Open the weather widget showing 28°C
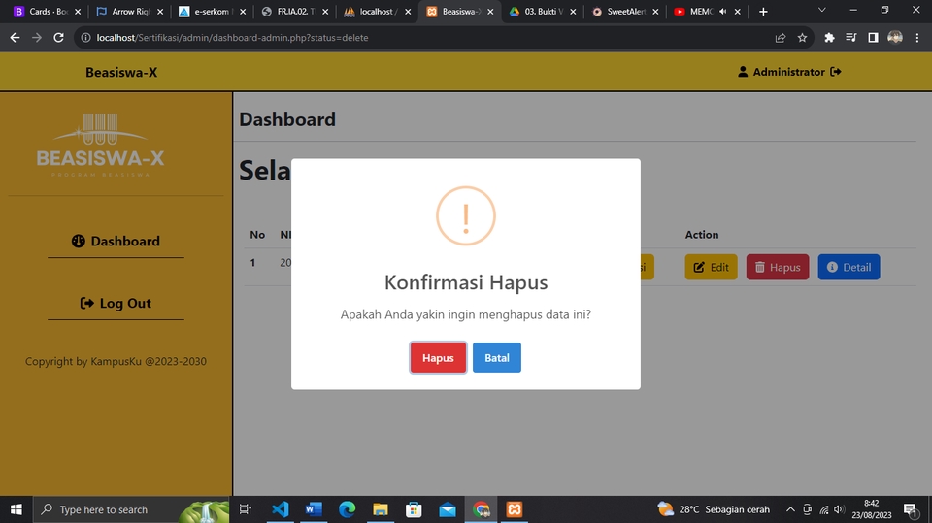Image resolution: width=932 pixels, height=523 pixels. coord(714,509)
